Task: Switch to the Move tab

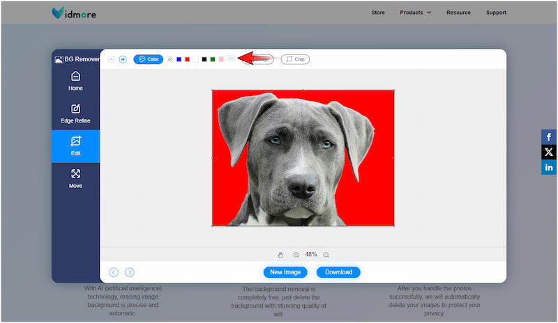Action: coord(75,178)
